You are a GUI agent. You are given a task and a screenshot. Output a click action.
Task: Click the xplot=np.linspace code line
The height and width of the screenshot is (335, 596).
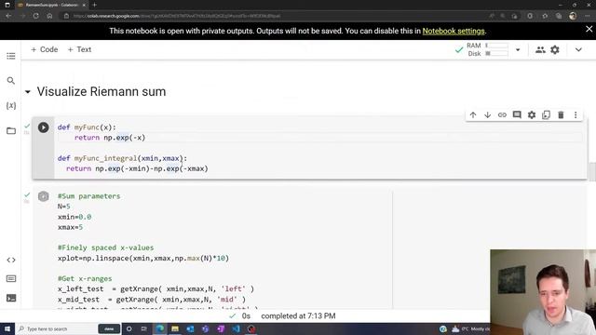143,259
